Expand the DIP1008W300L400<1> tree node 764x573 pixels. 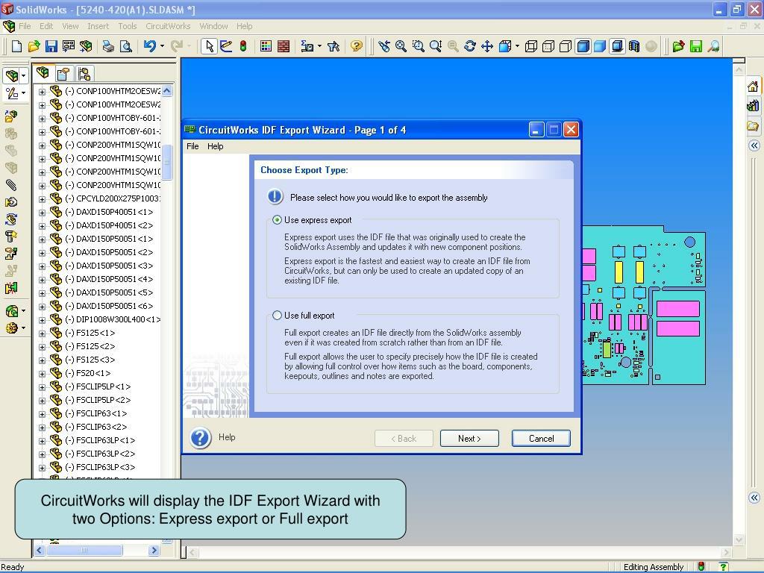point(42,320)
